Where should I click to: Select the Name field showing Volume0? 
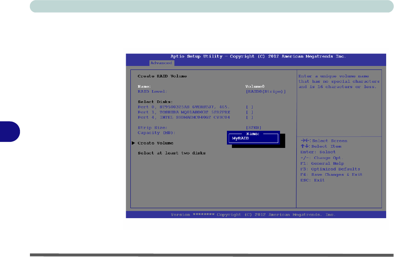pos(255,87)
